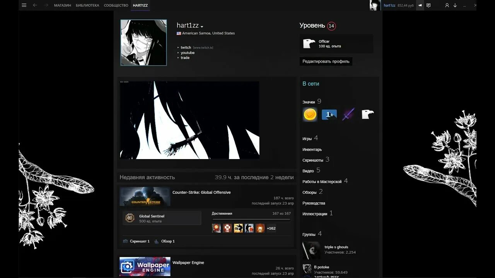The image size is (495, 278).
Task: Open the Иллюстрации (Artwork) 1 link
Action: (317, 214)
